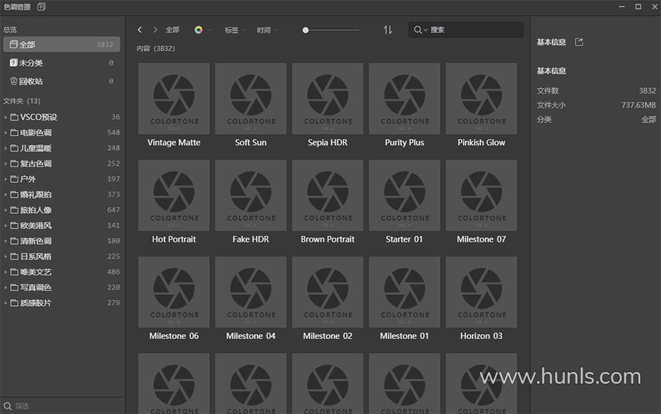
Task: Click the 全部 breadcrumb in the toolbar
Action: (172, 30)
